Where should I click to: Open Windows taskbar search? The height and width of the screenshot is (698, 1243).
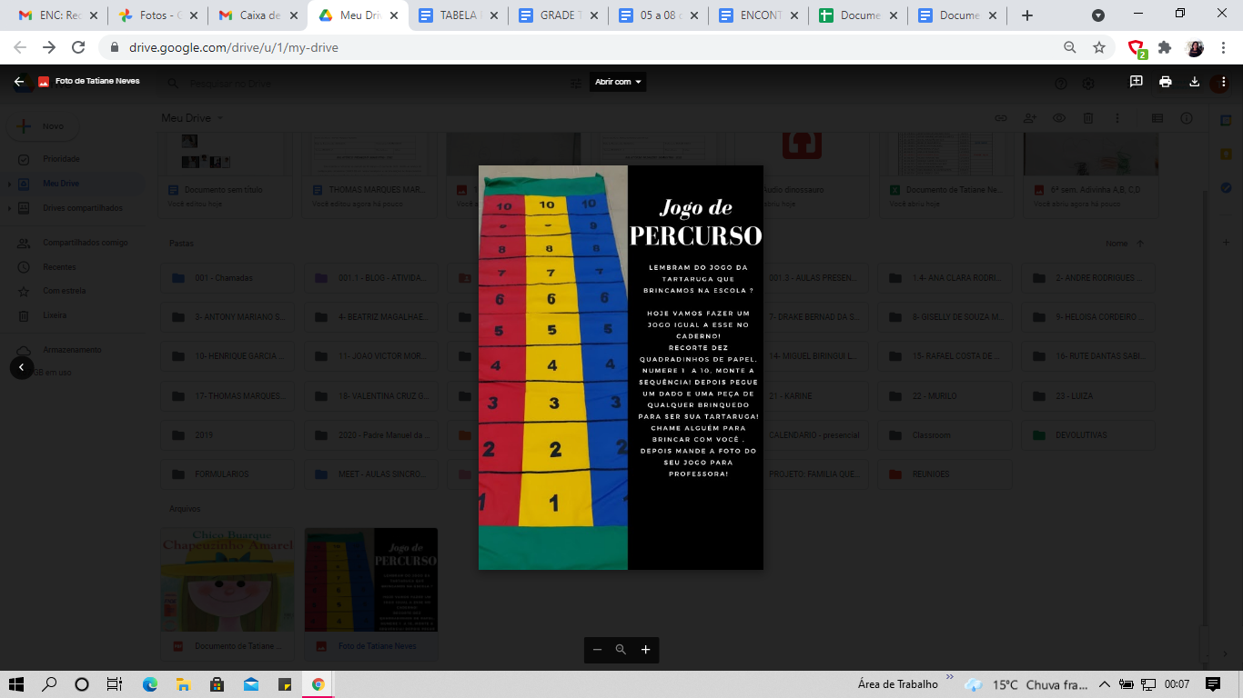click(49, 684)
